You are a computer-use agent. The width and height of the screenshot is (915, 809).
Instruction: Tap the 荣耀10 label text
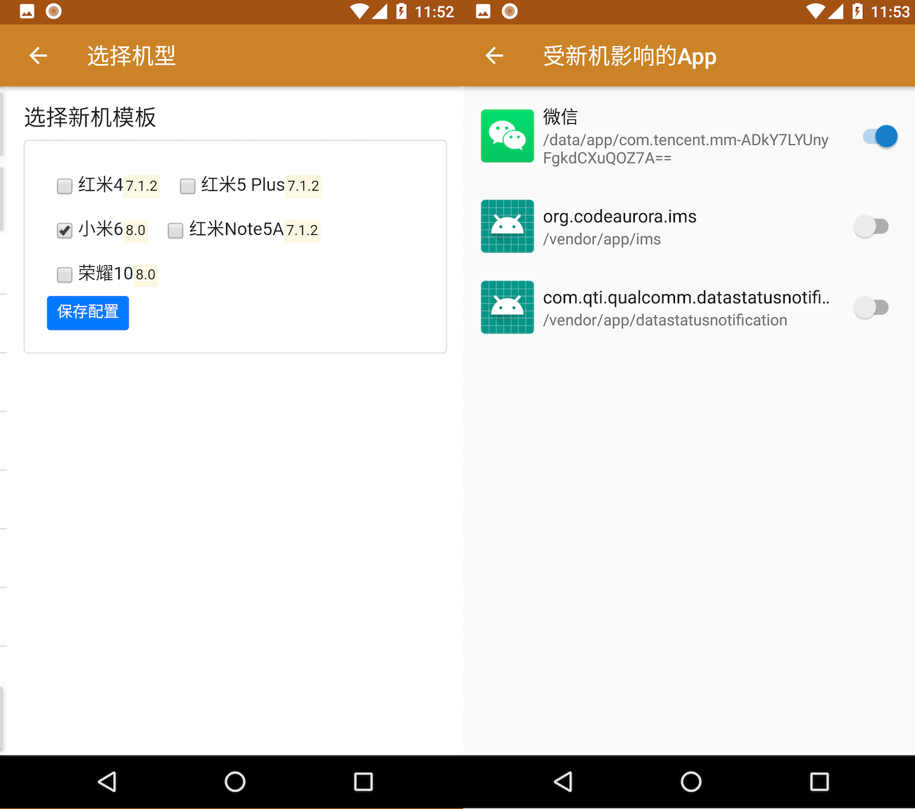[x=106, y=273]
